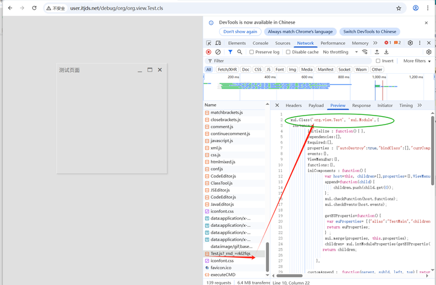Click the preview pane vertical scrollbar
The image size is (436, 285).
coord(432,151)
